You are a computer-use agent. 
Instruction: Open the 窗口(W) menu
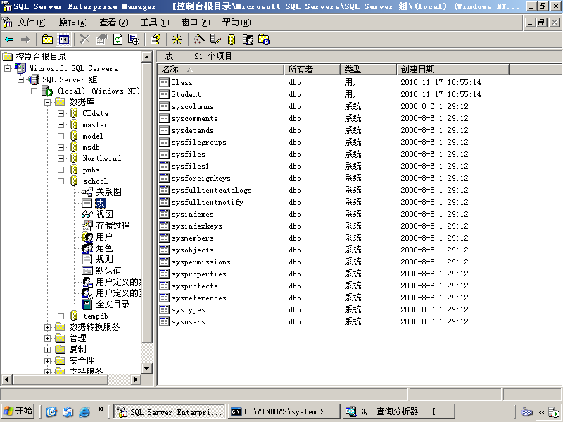196,23
